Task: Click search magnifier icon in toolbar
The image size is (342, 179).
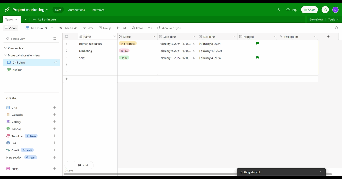Action: (x=337, y=28)
